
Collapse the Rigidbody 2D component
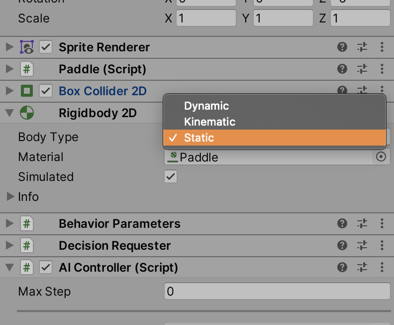[9, 113]
